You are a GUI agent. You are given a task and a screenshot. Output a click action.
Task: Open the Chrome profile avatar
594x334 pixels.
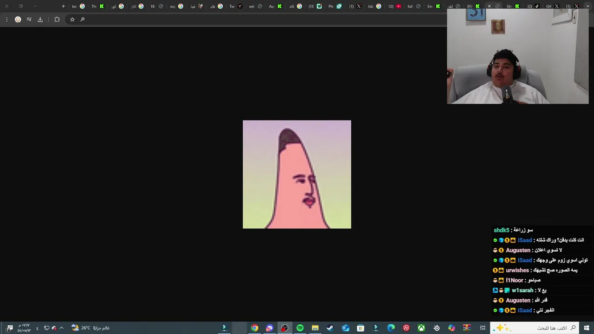(18, 19)
